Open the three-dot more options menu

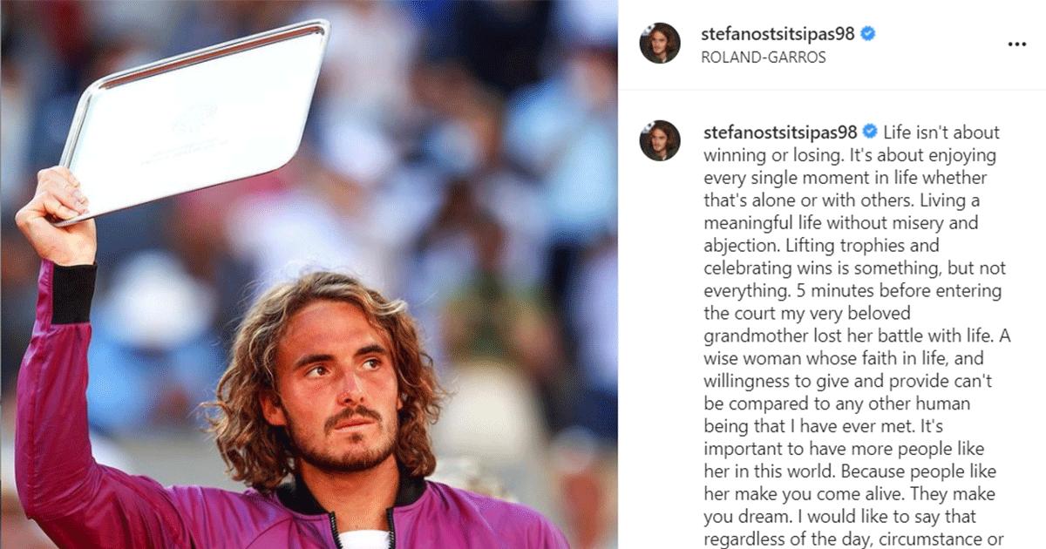click(x=1016, y=44)
